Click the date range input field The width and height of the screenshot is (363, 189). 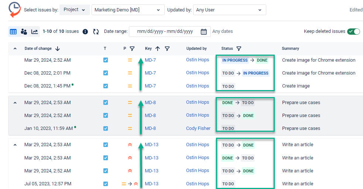tap(170, 32)
